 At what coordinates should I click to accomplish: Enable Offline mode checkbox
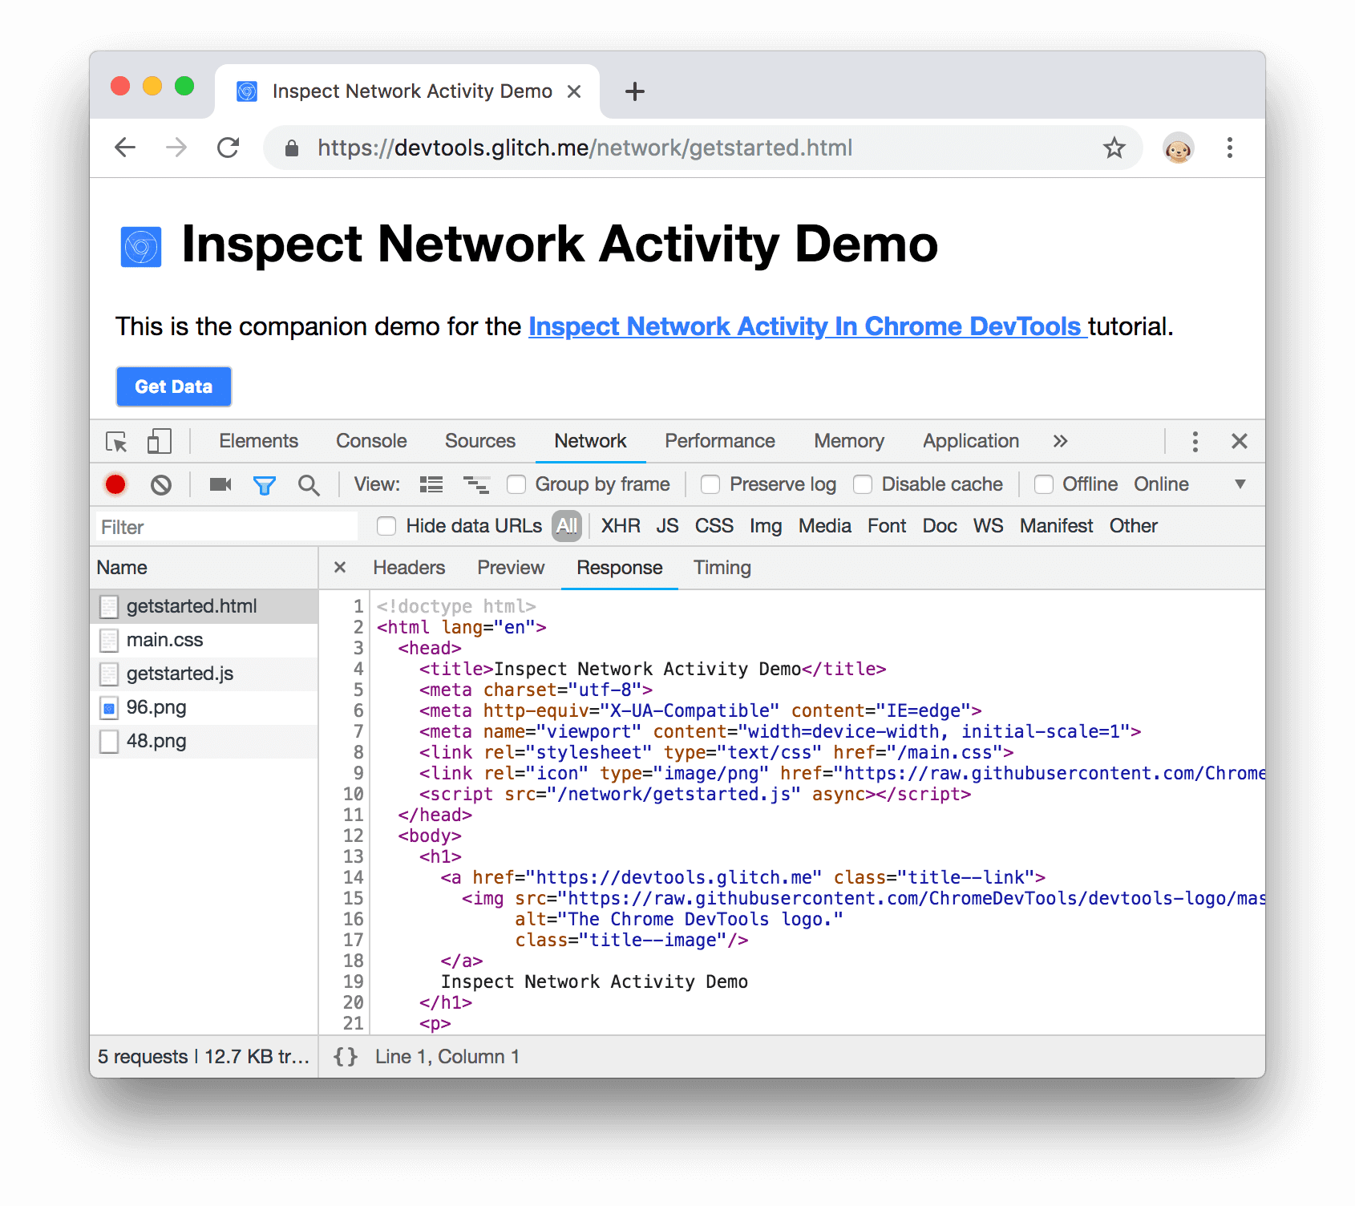[x=1044, y=484]
